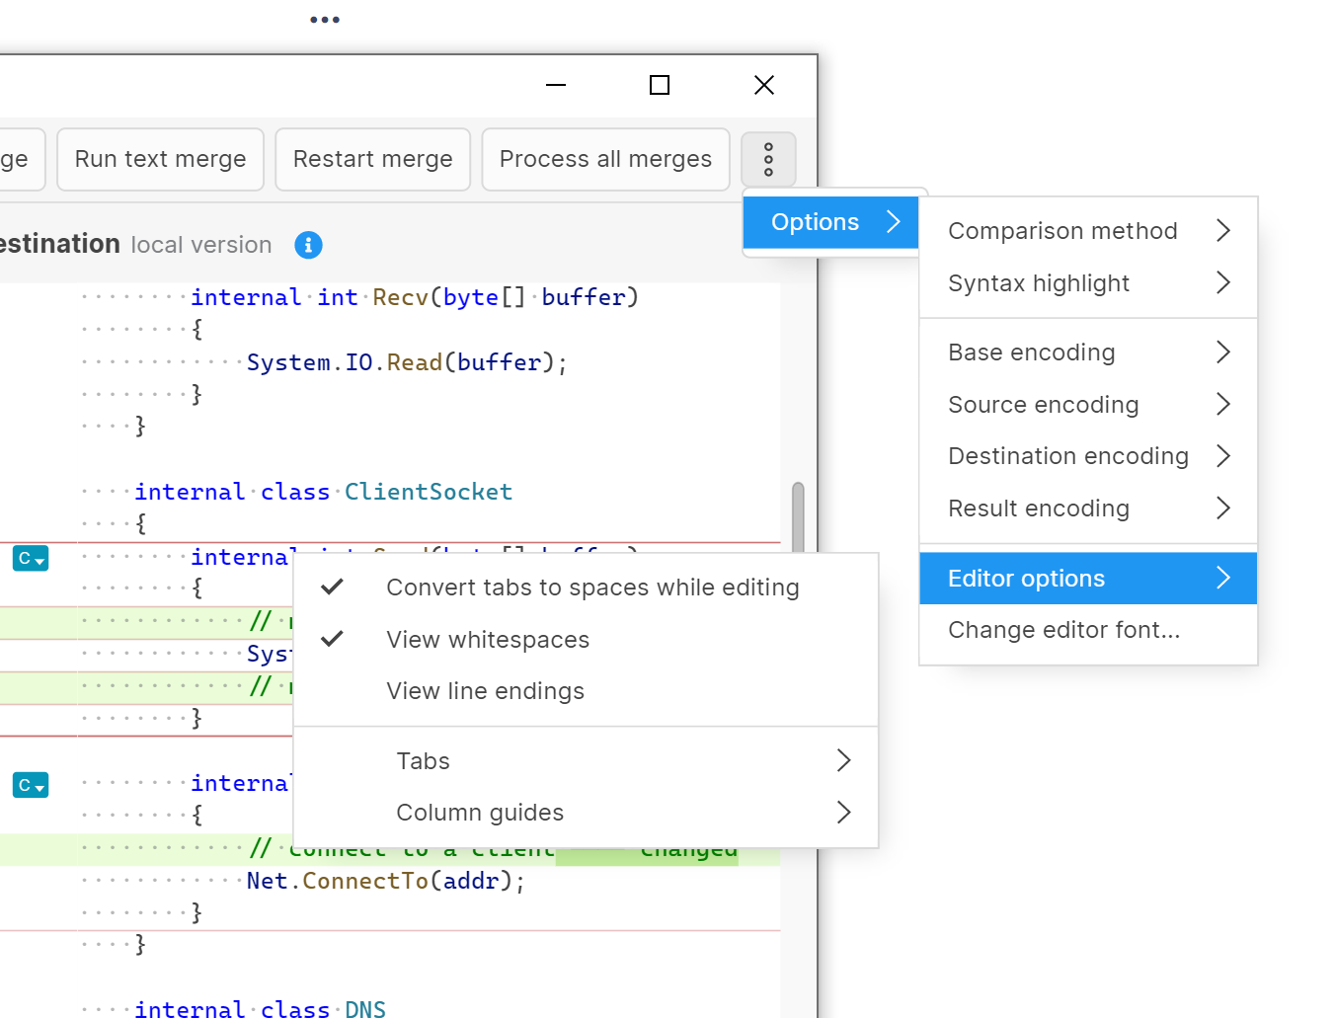Click the "Restart merge" button
1336x1018 pixels.
tap(372, 159)
